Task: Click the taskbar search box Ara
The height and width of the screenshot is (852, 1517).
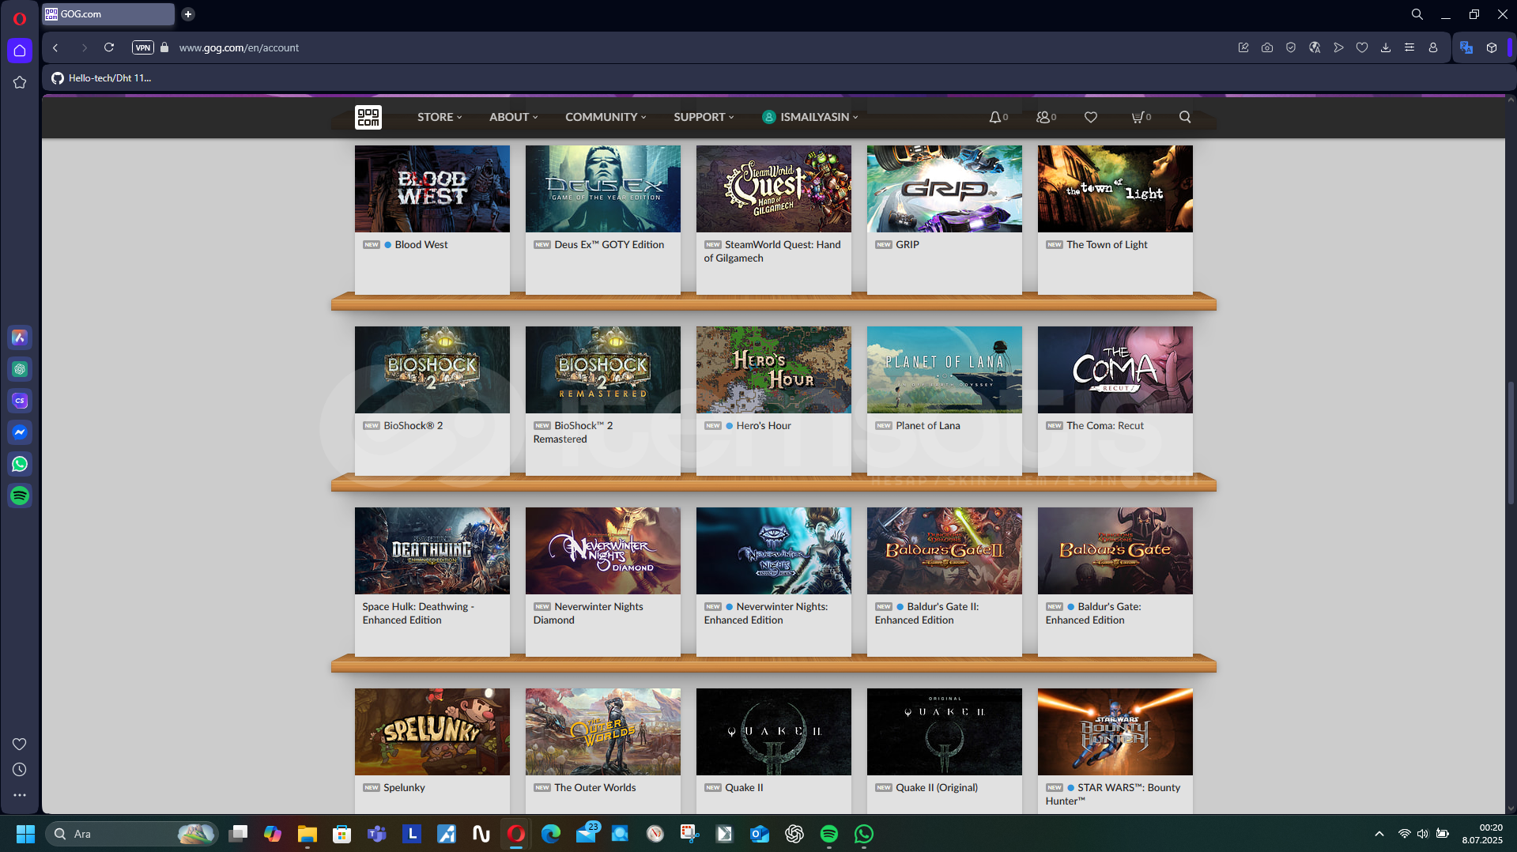Action: (x=131, y=834)
